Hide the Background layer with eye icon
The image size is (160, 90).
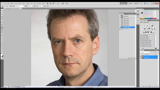tap(140, 57)
